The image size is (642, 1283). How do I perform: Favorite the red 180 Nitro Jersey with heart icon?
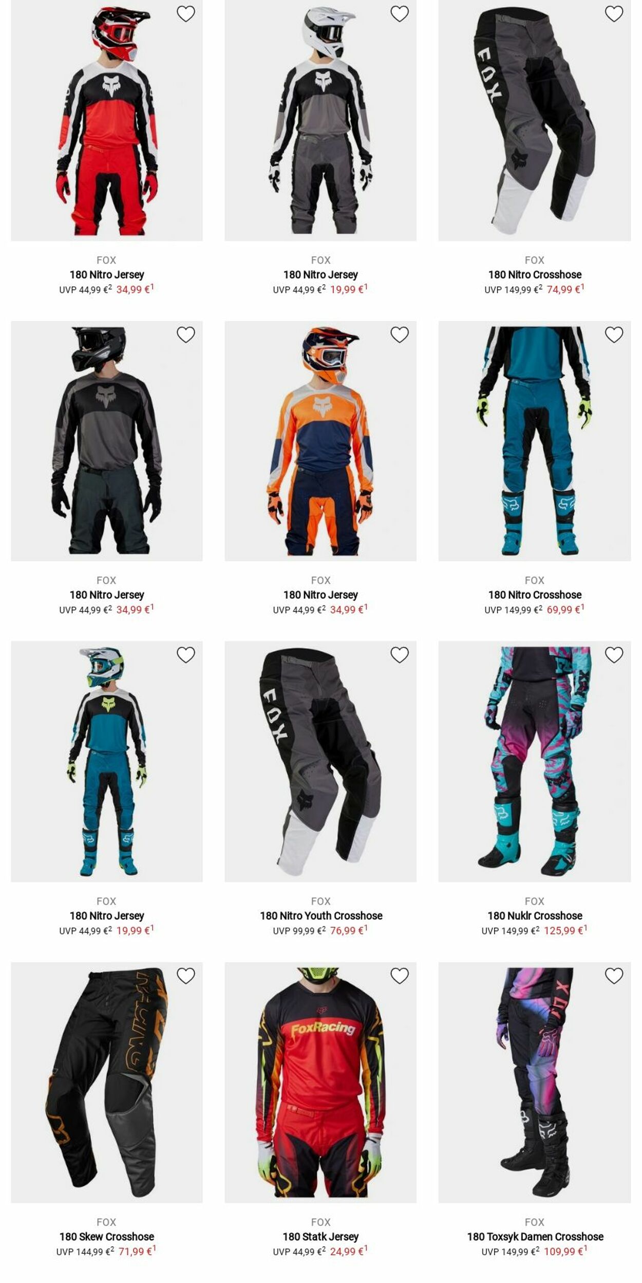click(185, 14)
